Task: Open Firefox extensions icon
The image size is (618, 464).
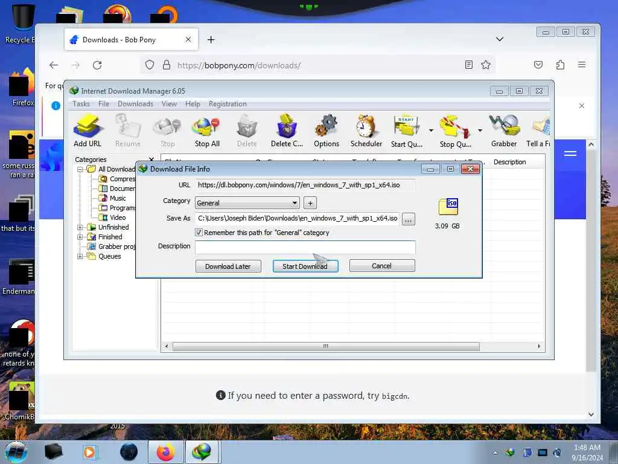Action: (x=560, y=65)
